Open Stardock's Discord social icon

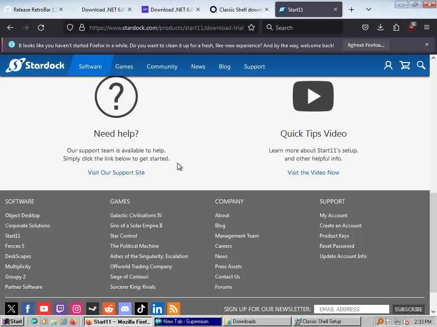click(125, 309)
